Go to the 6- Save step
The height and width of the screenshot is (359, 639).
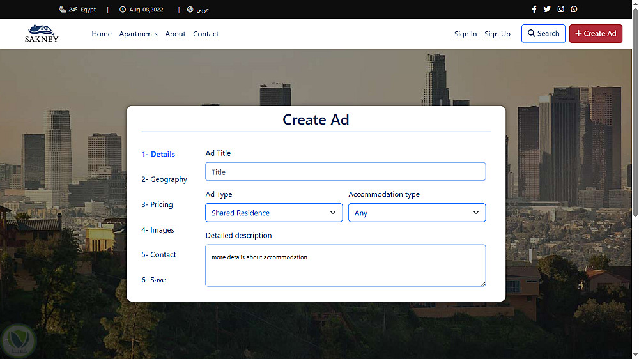click(153, 280)
